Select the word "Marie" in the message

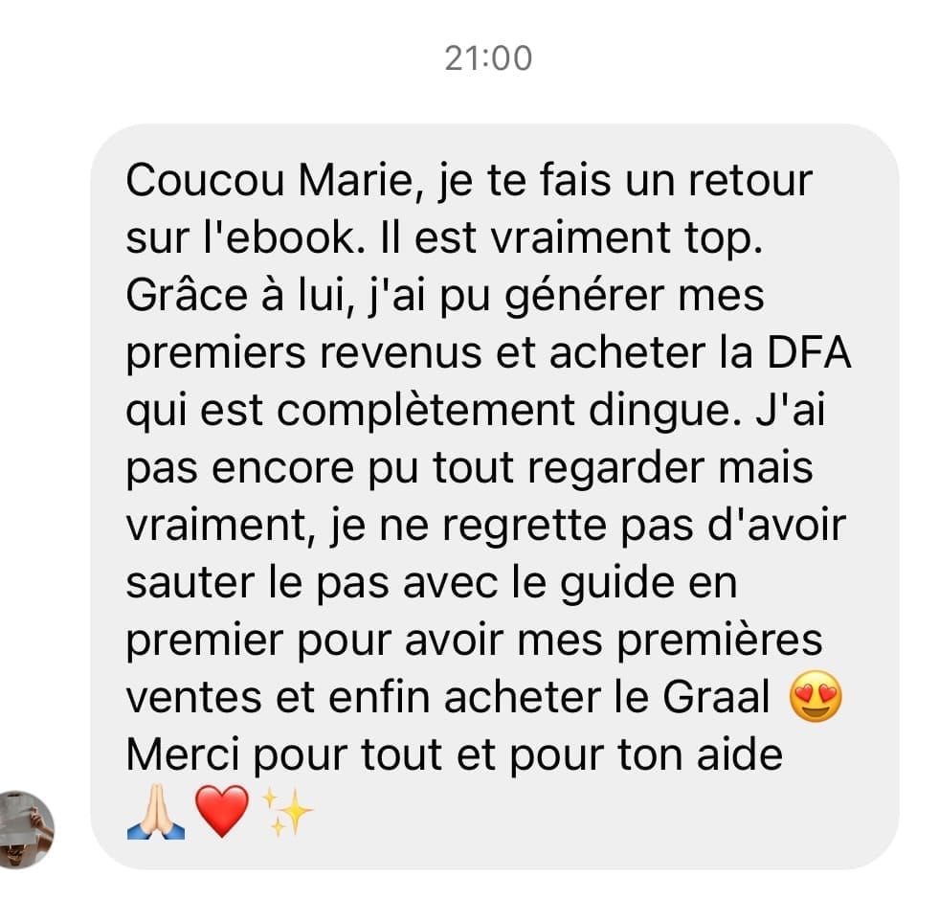tap(354, 180)
